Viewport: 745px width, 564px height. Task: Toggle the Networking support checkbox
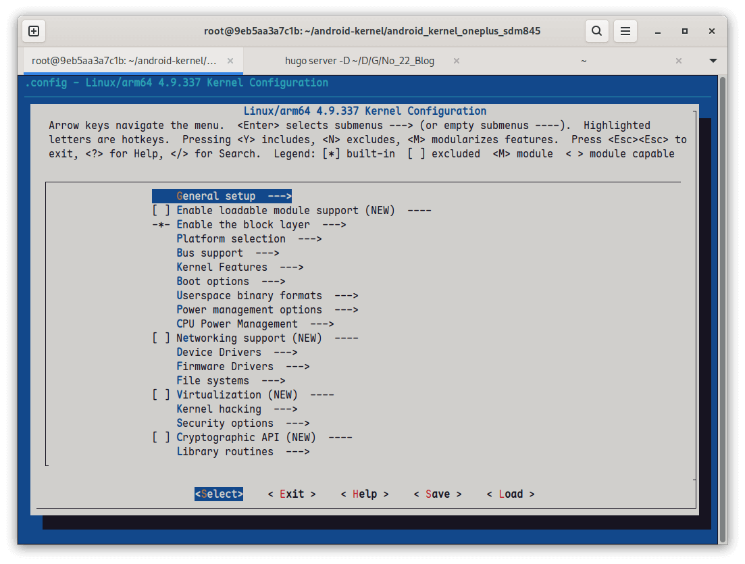click(161, 338)
